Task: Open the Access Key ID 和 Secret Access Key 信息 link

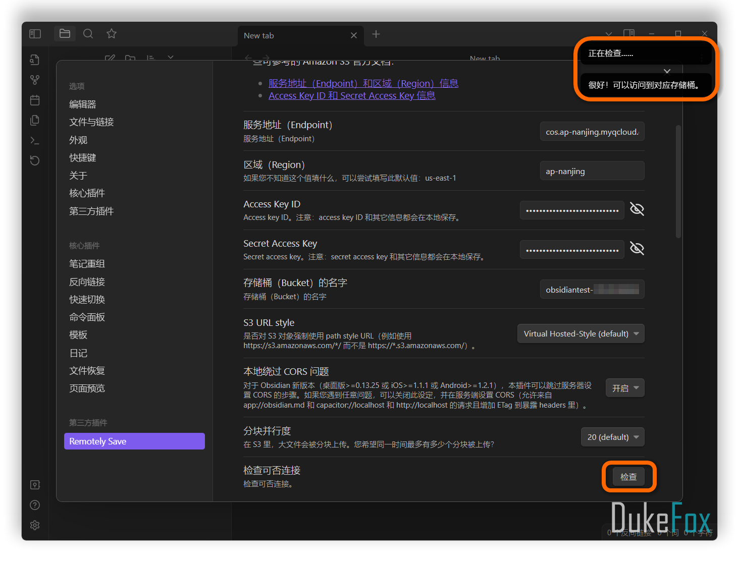Action: click(x=352, y=96)
